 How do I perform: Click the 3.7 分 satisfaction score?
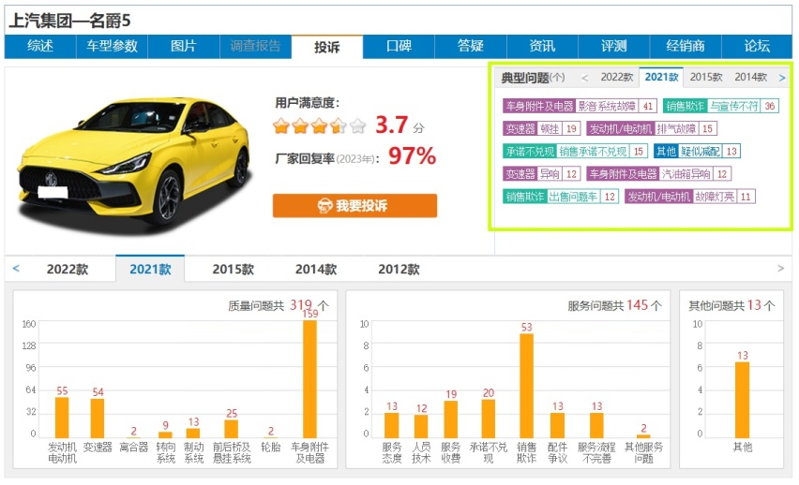coord(399,125)
